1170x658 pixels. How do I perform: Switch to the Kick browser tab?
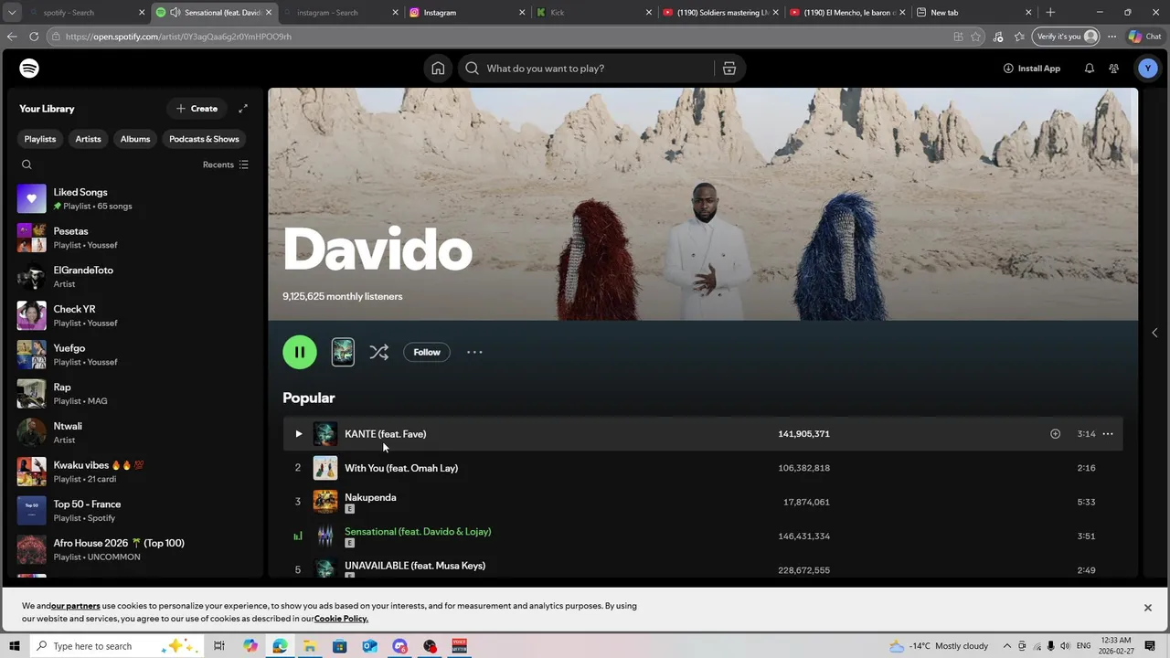pyautogui.click(x=594, y=13)
